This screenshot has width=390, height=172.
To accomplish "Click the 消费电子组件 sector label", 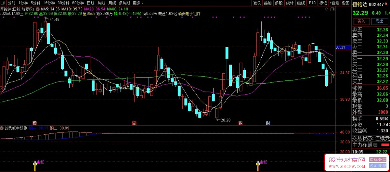I will (x=189, y=14).
